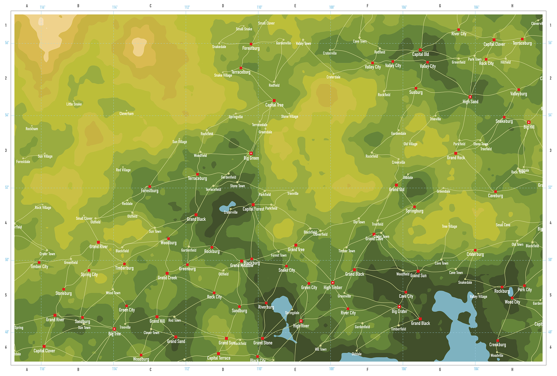557x376 pixels.
Task: Select the Grand Stone red marker
Action: [262, 338]
